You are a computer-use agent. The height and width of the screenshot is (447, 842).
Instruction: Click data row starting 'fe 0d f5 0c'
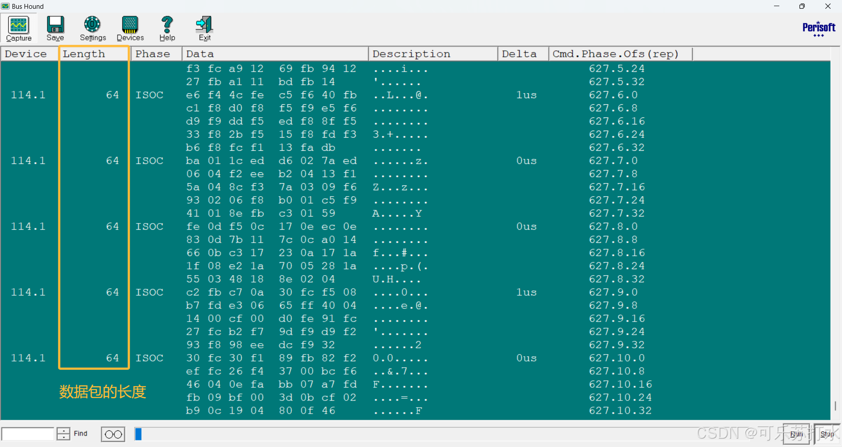pyautogui.click(x=271, y=226)
